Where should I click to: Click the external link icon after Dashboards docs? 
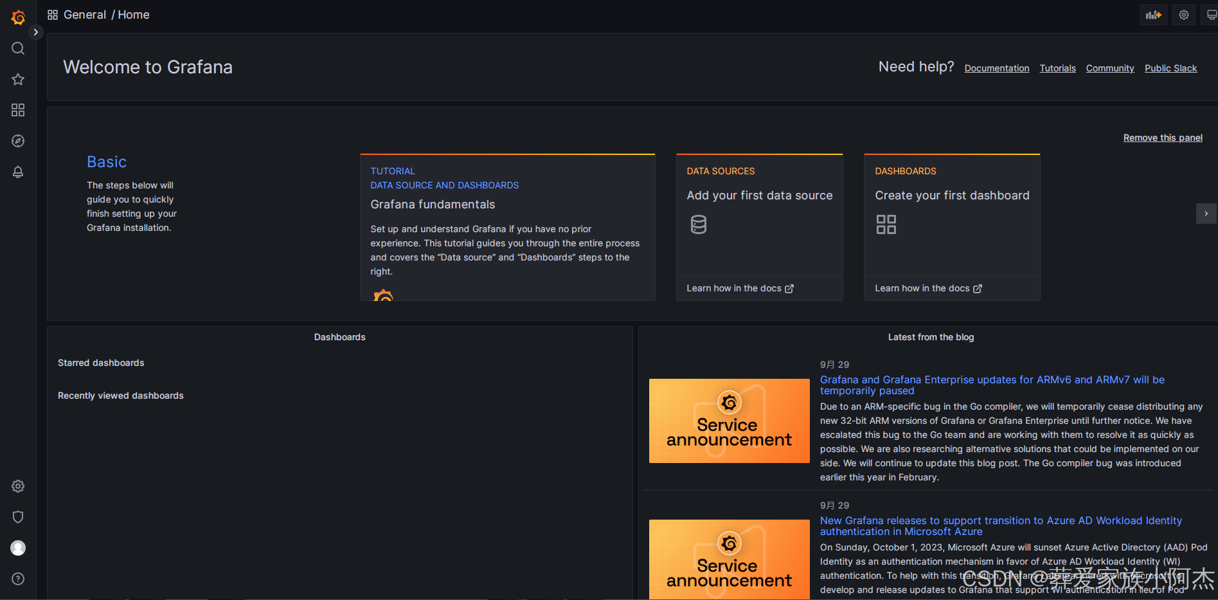tap(978, 289)
